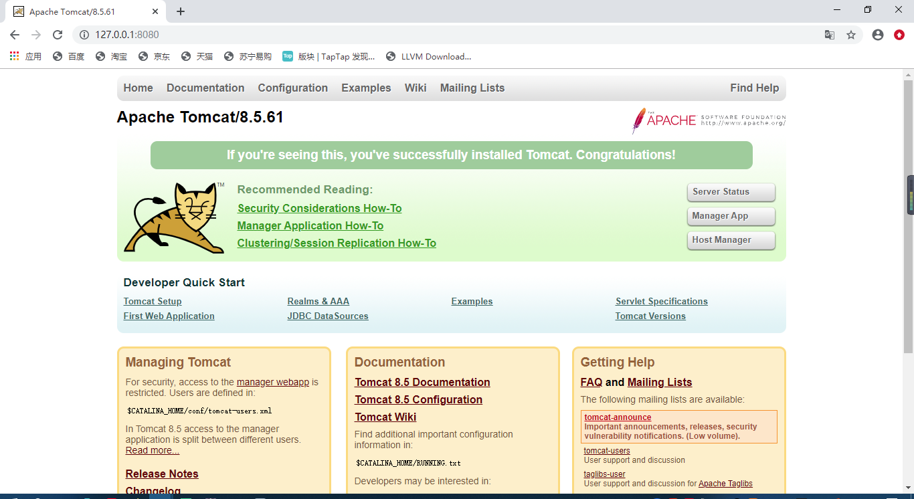Select the Home navigation item
The width and height of the screenshot is (914, 499).
138,88
